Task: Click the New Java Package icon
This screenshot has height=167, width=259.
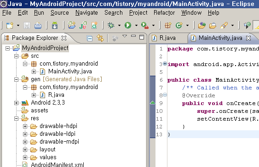Action: [x=168, y=25]
